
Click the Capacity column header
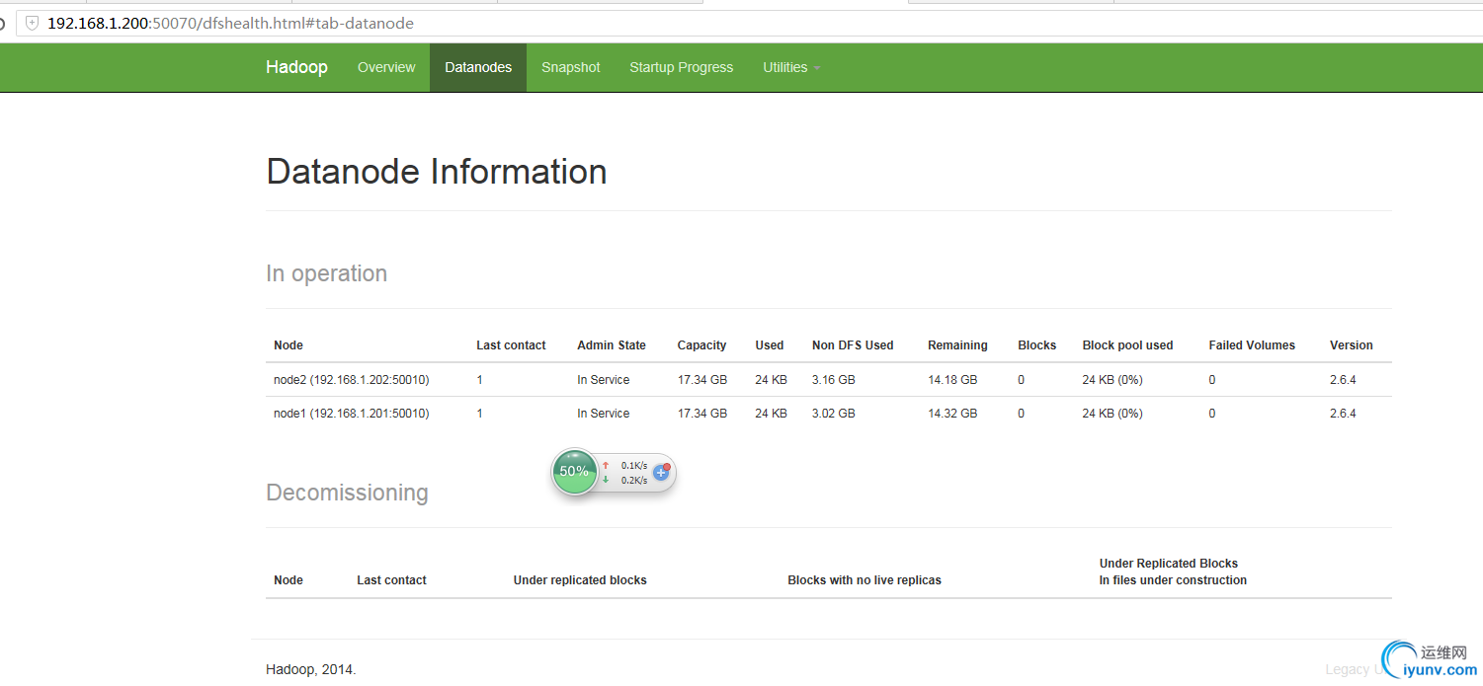[x=701, y=345]
